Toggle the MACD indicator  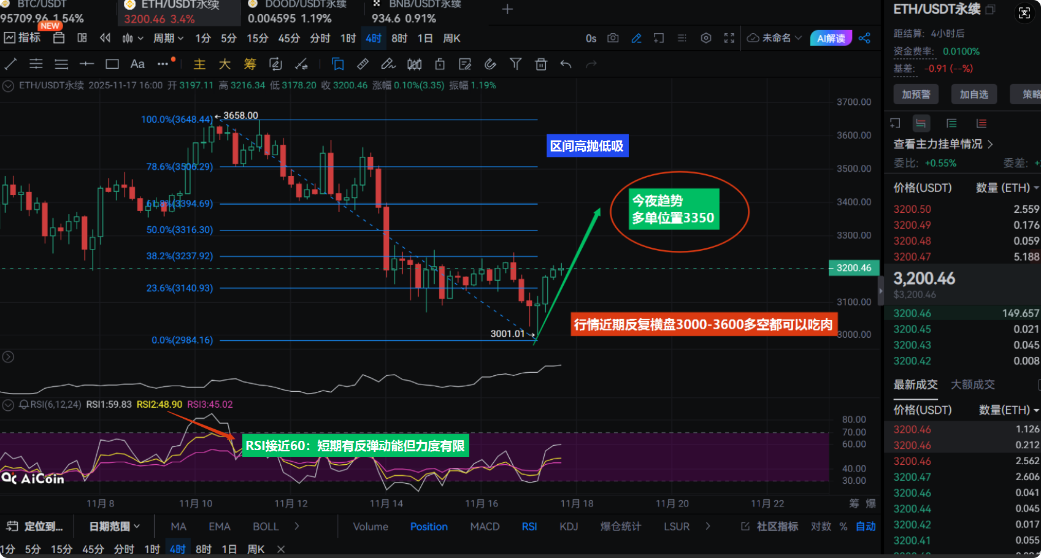point(485,526)
